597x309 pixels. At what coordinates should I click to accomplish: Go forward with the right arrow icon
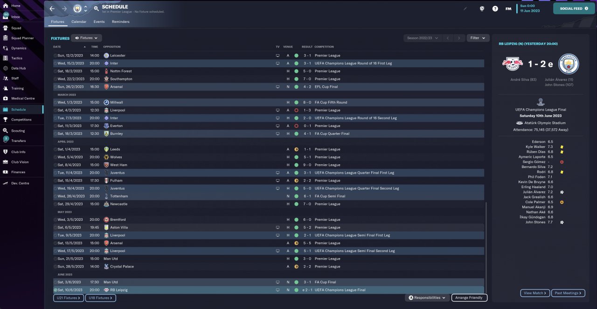(x=64, y=8)
